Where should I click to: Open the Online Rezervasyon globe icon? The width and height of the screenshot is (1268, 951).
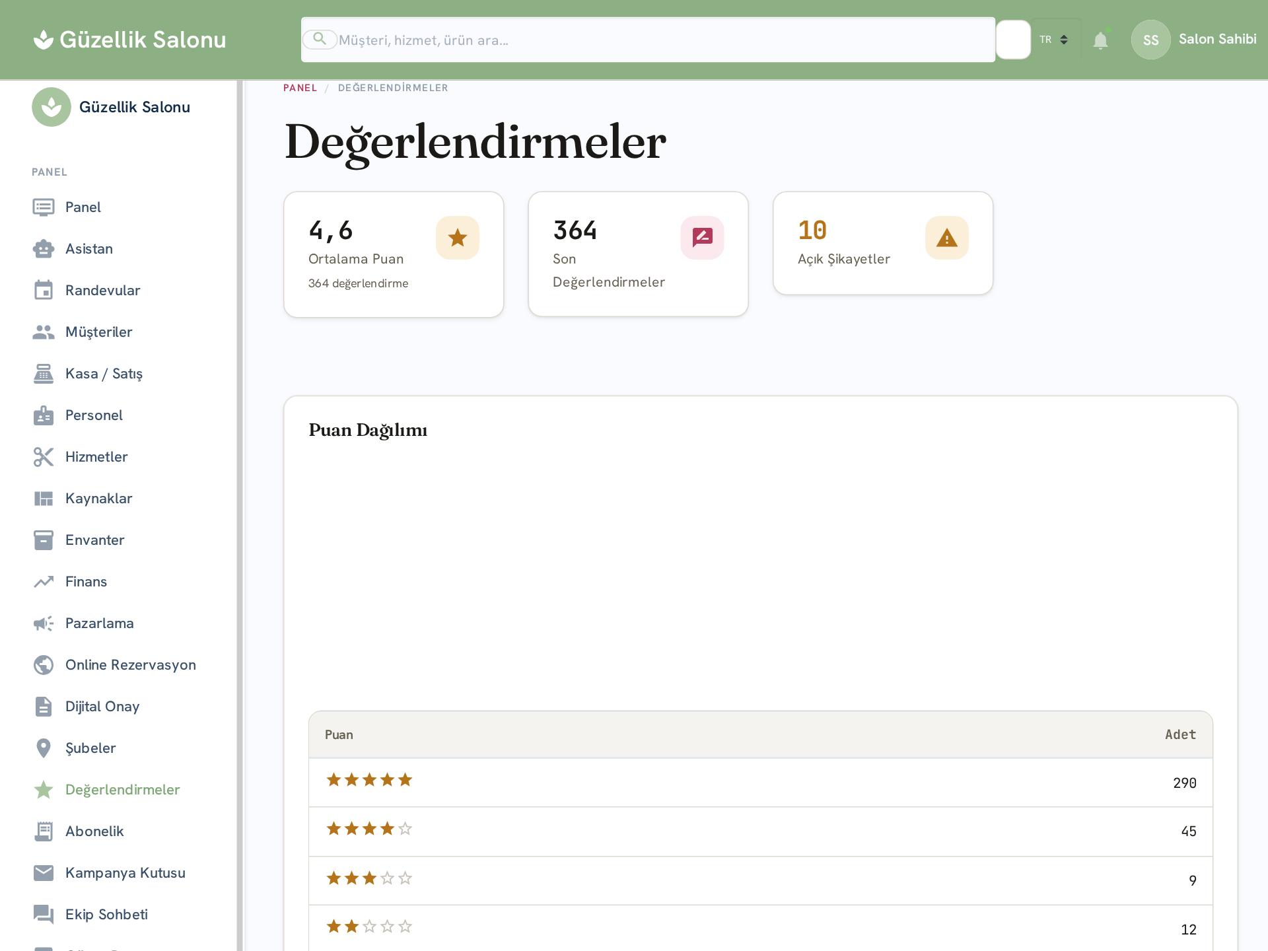point(44,665)
